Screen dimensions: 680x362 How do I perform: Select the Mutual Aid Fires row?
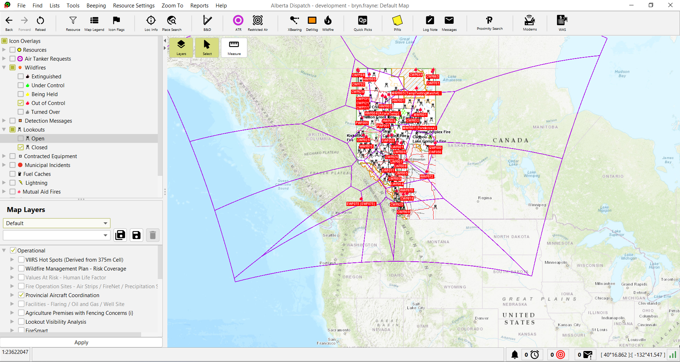point(79,192)
